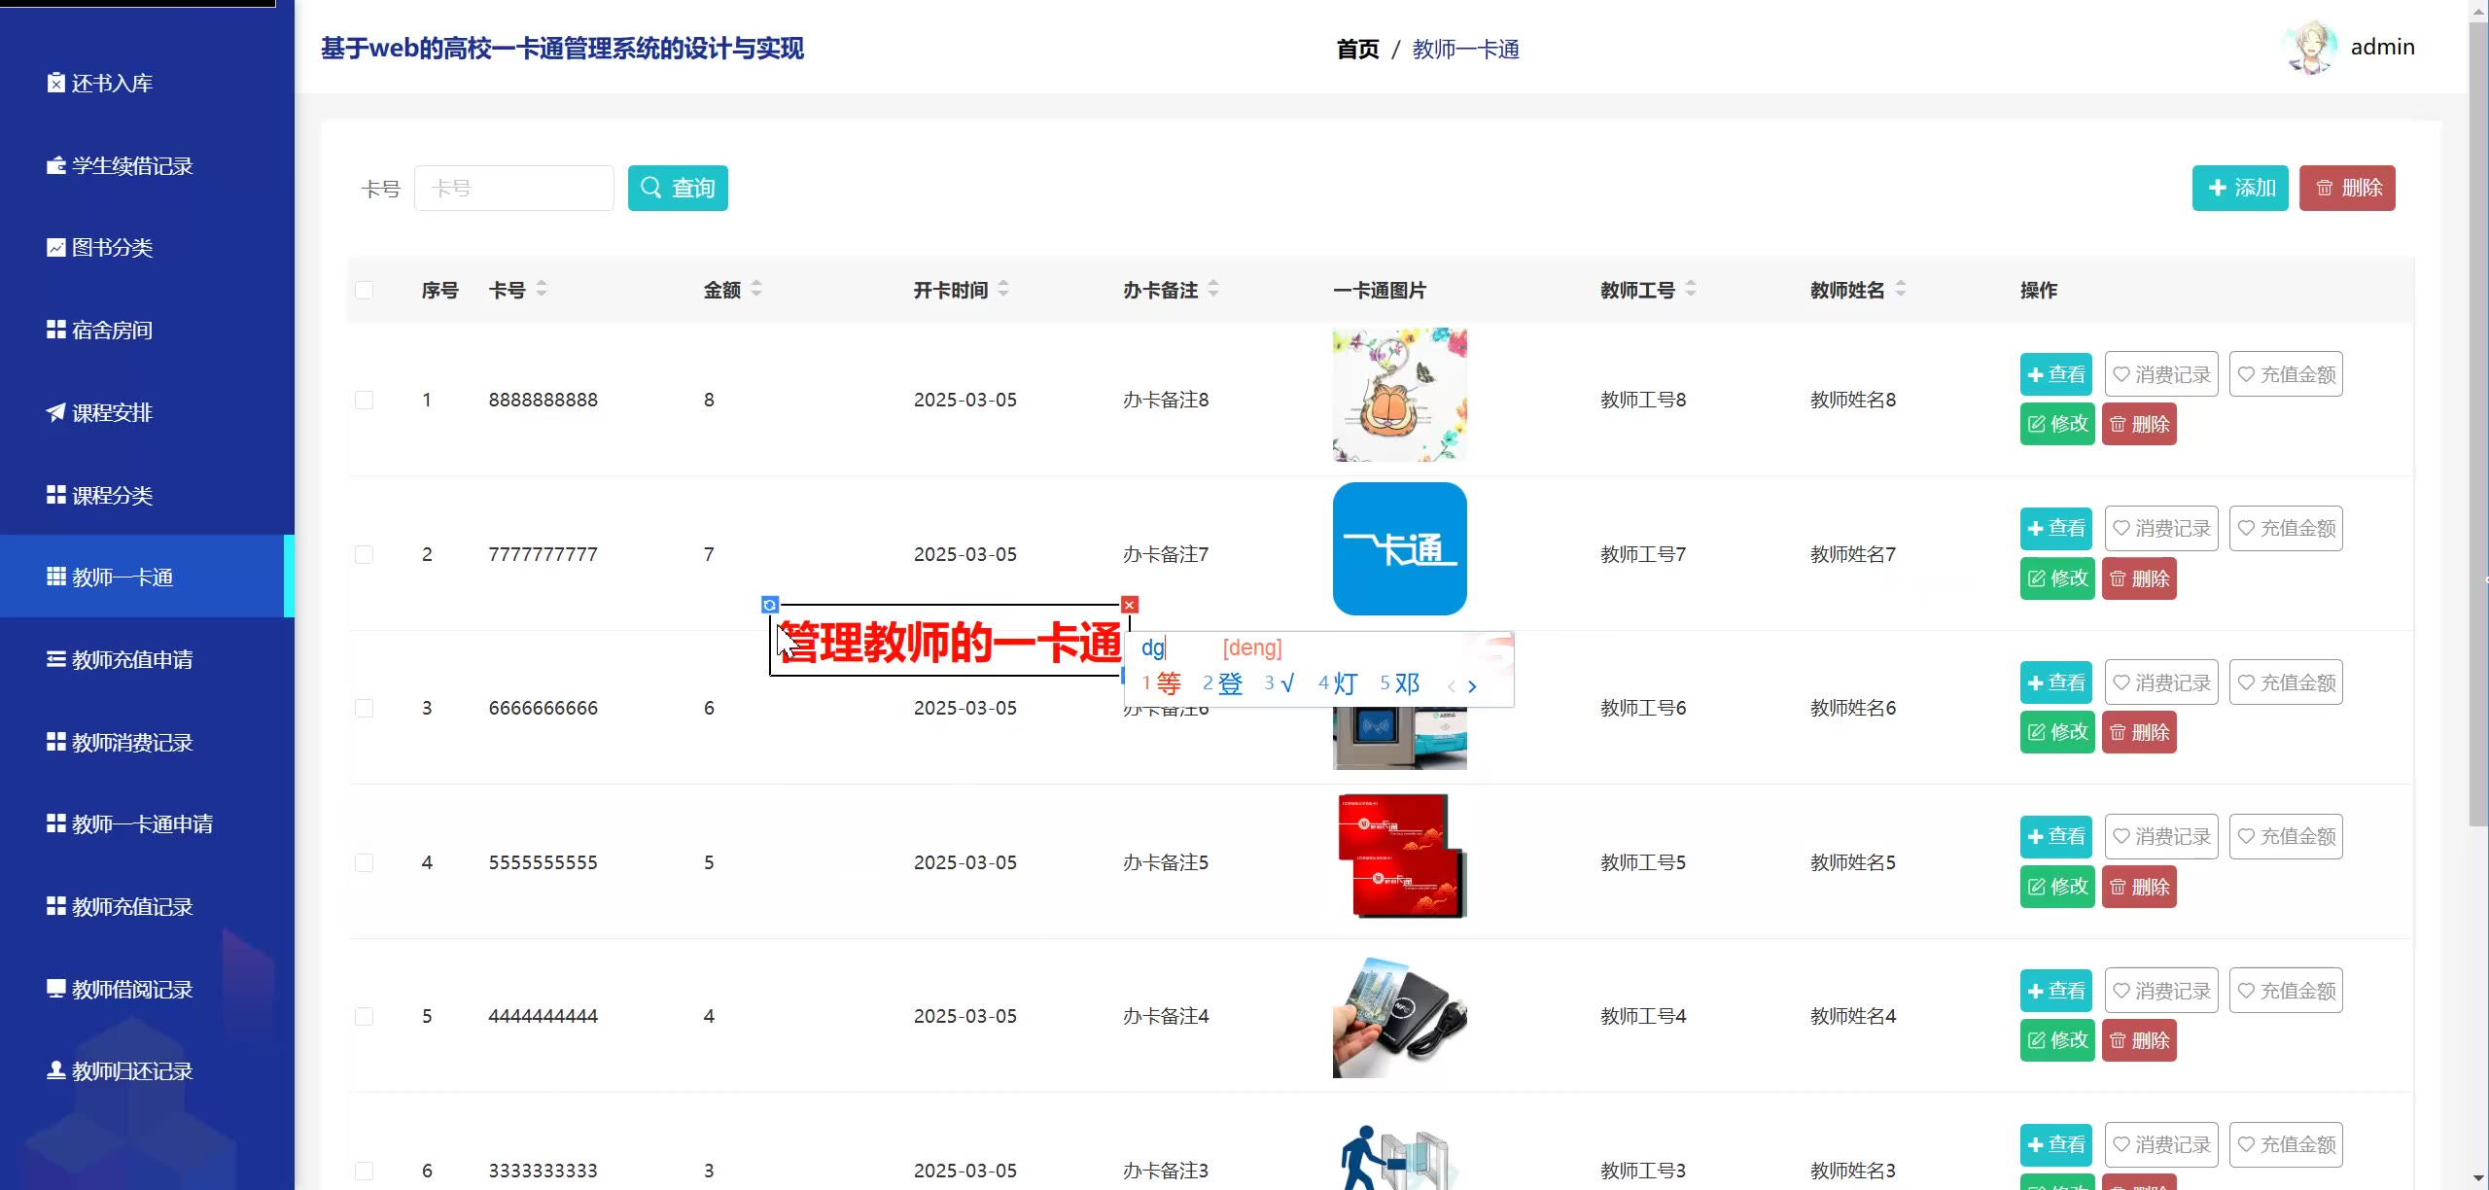The image size is (2489, 1190).
Task: Click 修改 edit icon for card 8888888888
Action: coord(2057,424)
